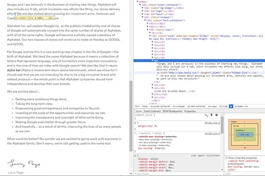Click the element.style rule

tap(145, 115)
